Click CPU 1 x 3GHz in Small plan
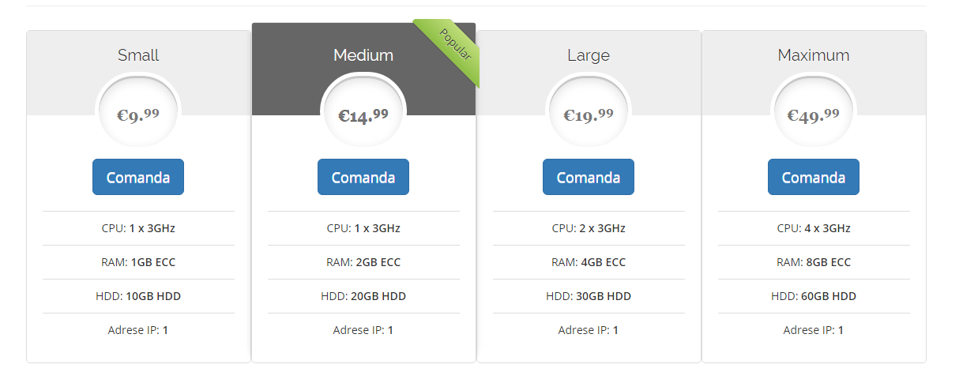Viewport: 978px width, 383px height. (138, 228)
